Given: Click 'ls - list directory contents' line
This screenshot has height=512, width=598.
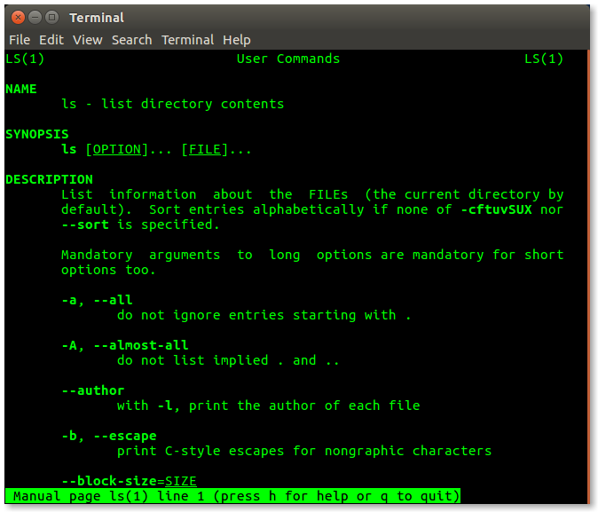Looking at the screenshot, I should pos(173,104).
